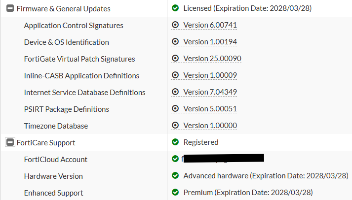Click the green check icon beside Licensed
Image resolution: width=352 pixels, height=200 pixels.
click(175, 8)
